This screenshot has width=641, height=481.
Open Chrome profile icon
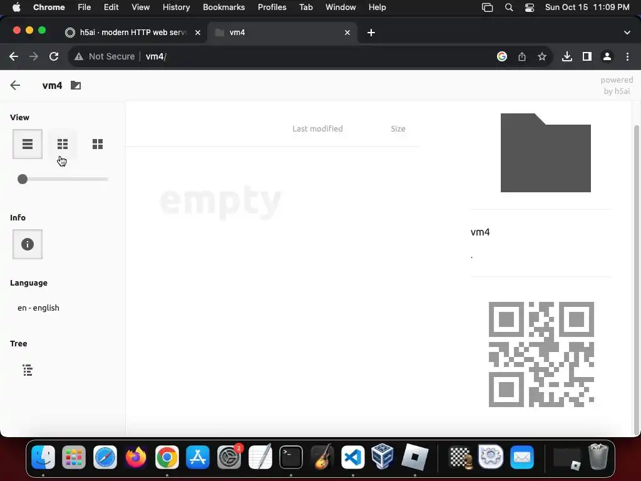[607, 56]
